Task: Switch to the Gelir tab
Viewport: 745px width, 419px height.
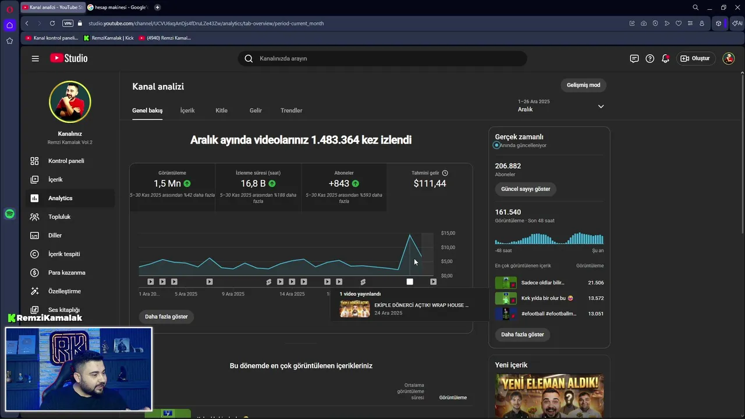Action: click(x=256, y=111)
